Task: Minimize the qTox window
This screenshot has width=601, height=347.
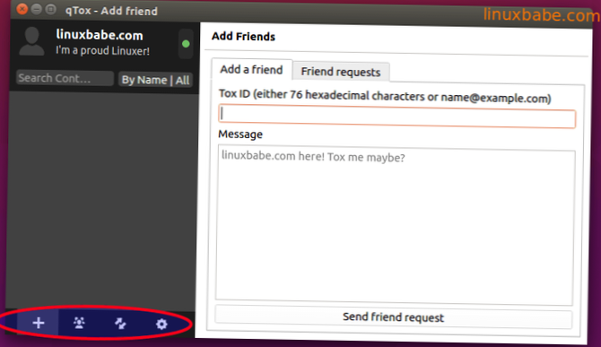Action: [37, 9]
